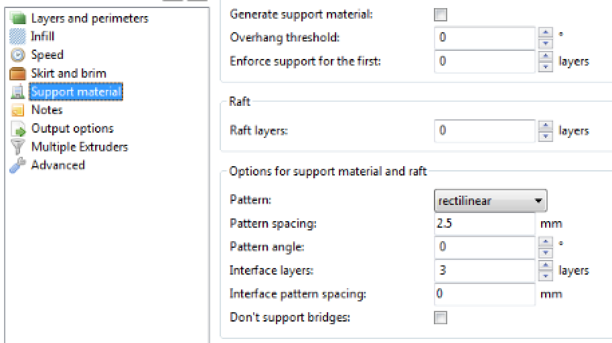Image resolution: width=612 pixels, height=343 pixels.
Task: Click the Pattern spacing input field
Action: coord(484,224)
